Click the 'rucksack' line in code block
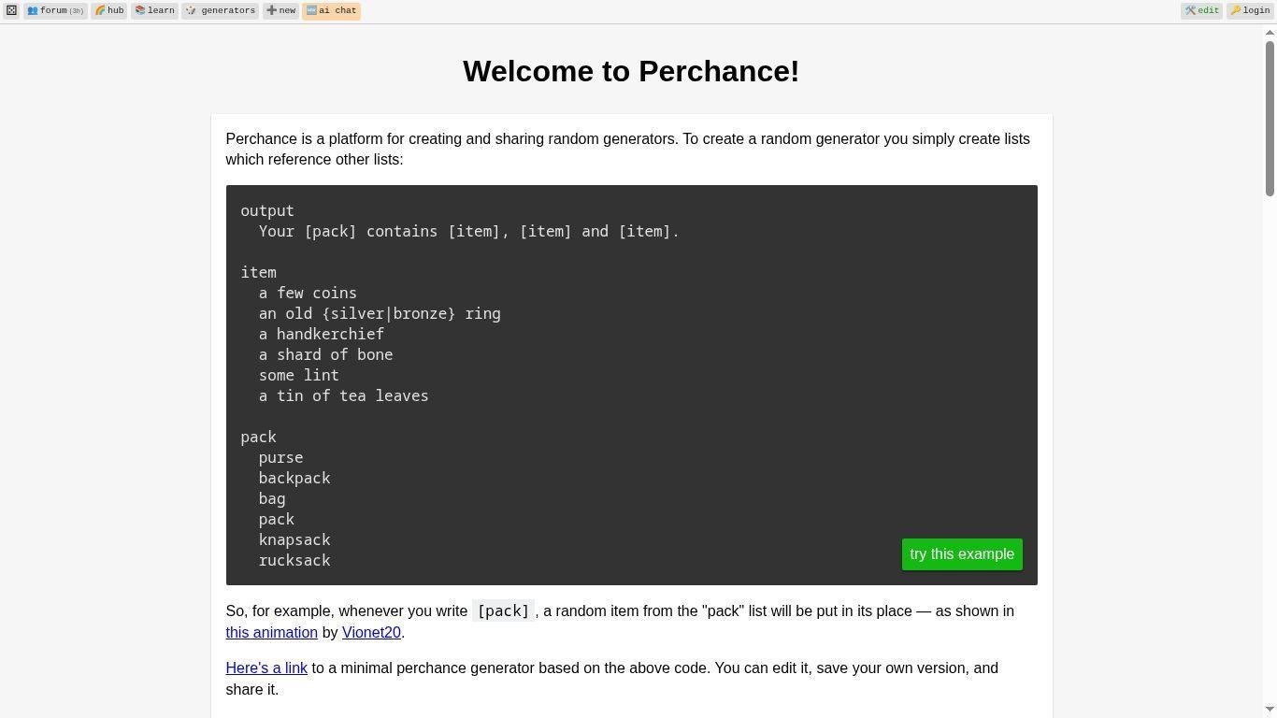The image size is (1277, 718). click(x=294, y=561)
